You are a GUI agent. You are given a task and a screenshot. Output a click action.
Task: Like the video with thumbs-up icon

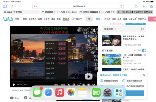12,98
